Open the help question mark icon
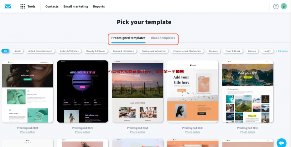The width and height of the screenshot is (291, 147). (276, 7)
